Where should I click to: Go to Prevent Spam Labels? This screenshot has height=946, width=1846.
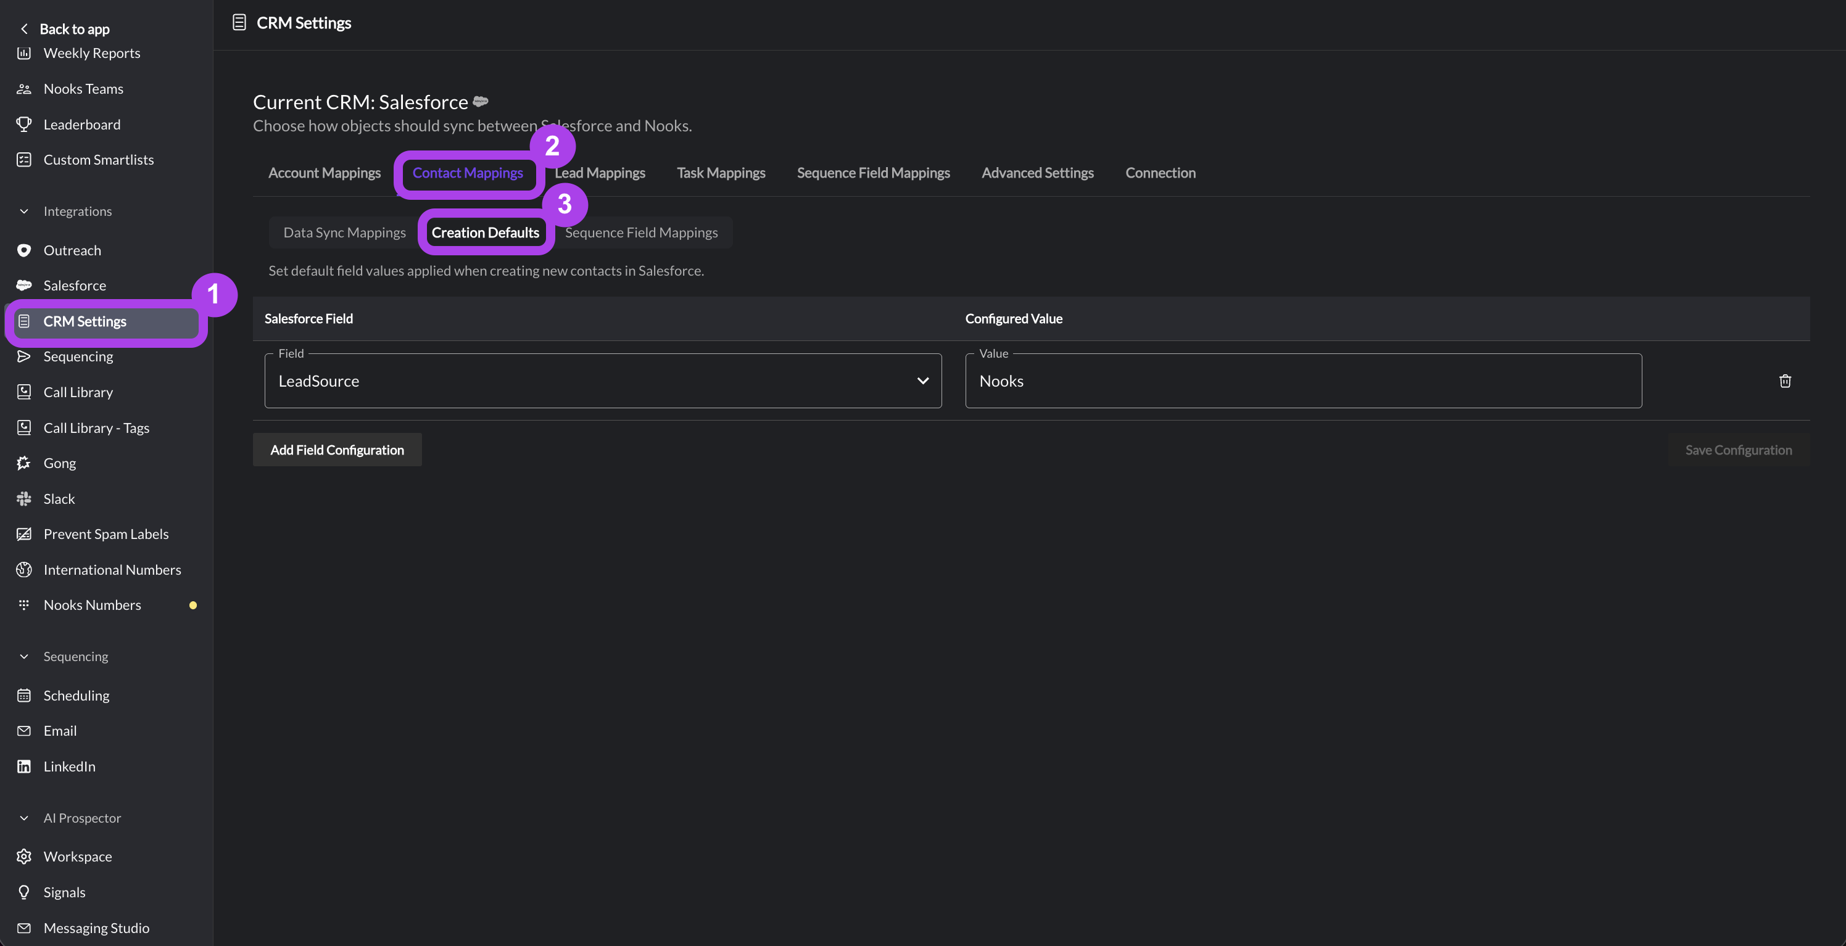(106, 534)
